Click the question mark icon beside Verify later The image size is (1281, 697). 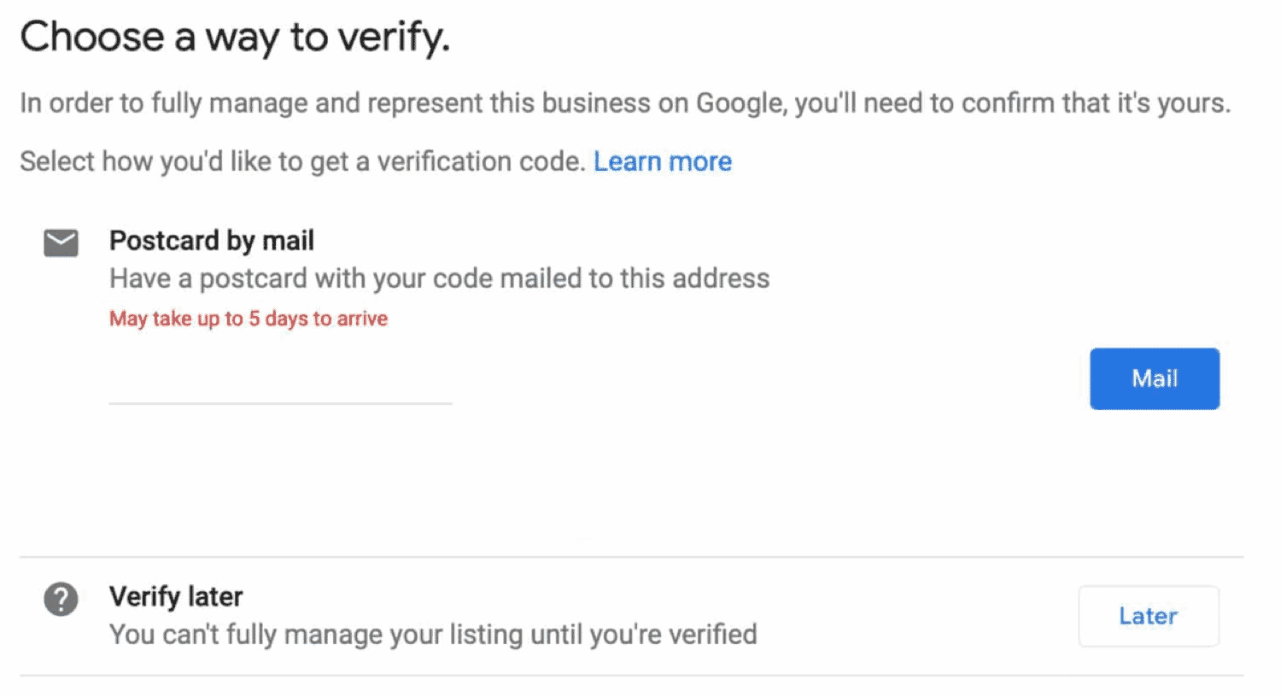[61, 599]
